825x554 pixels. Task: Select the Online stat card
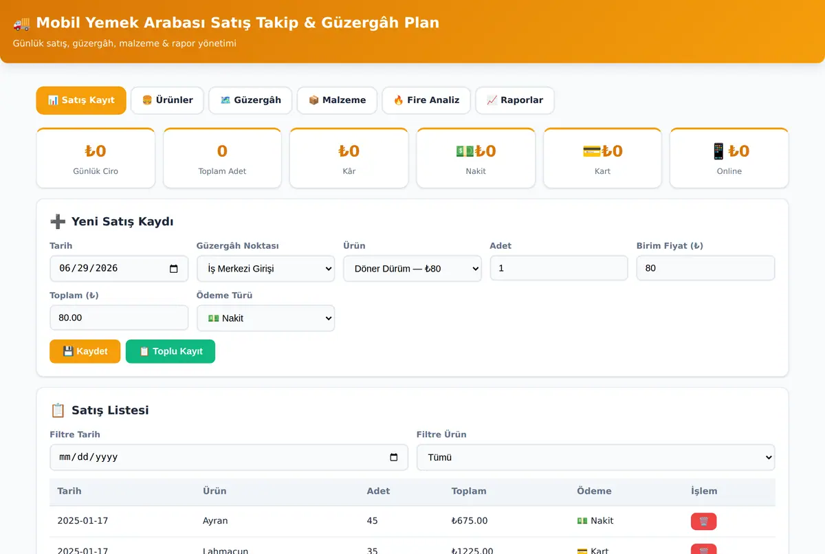(729, 158)
